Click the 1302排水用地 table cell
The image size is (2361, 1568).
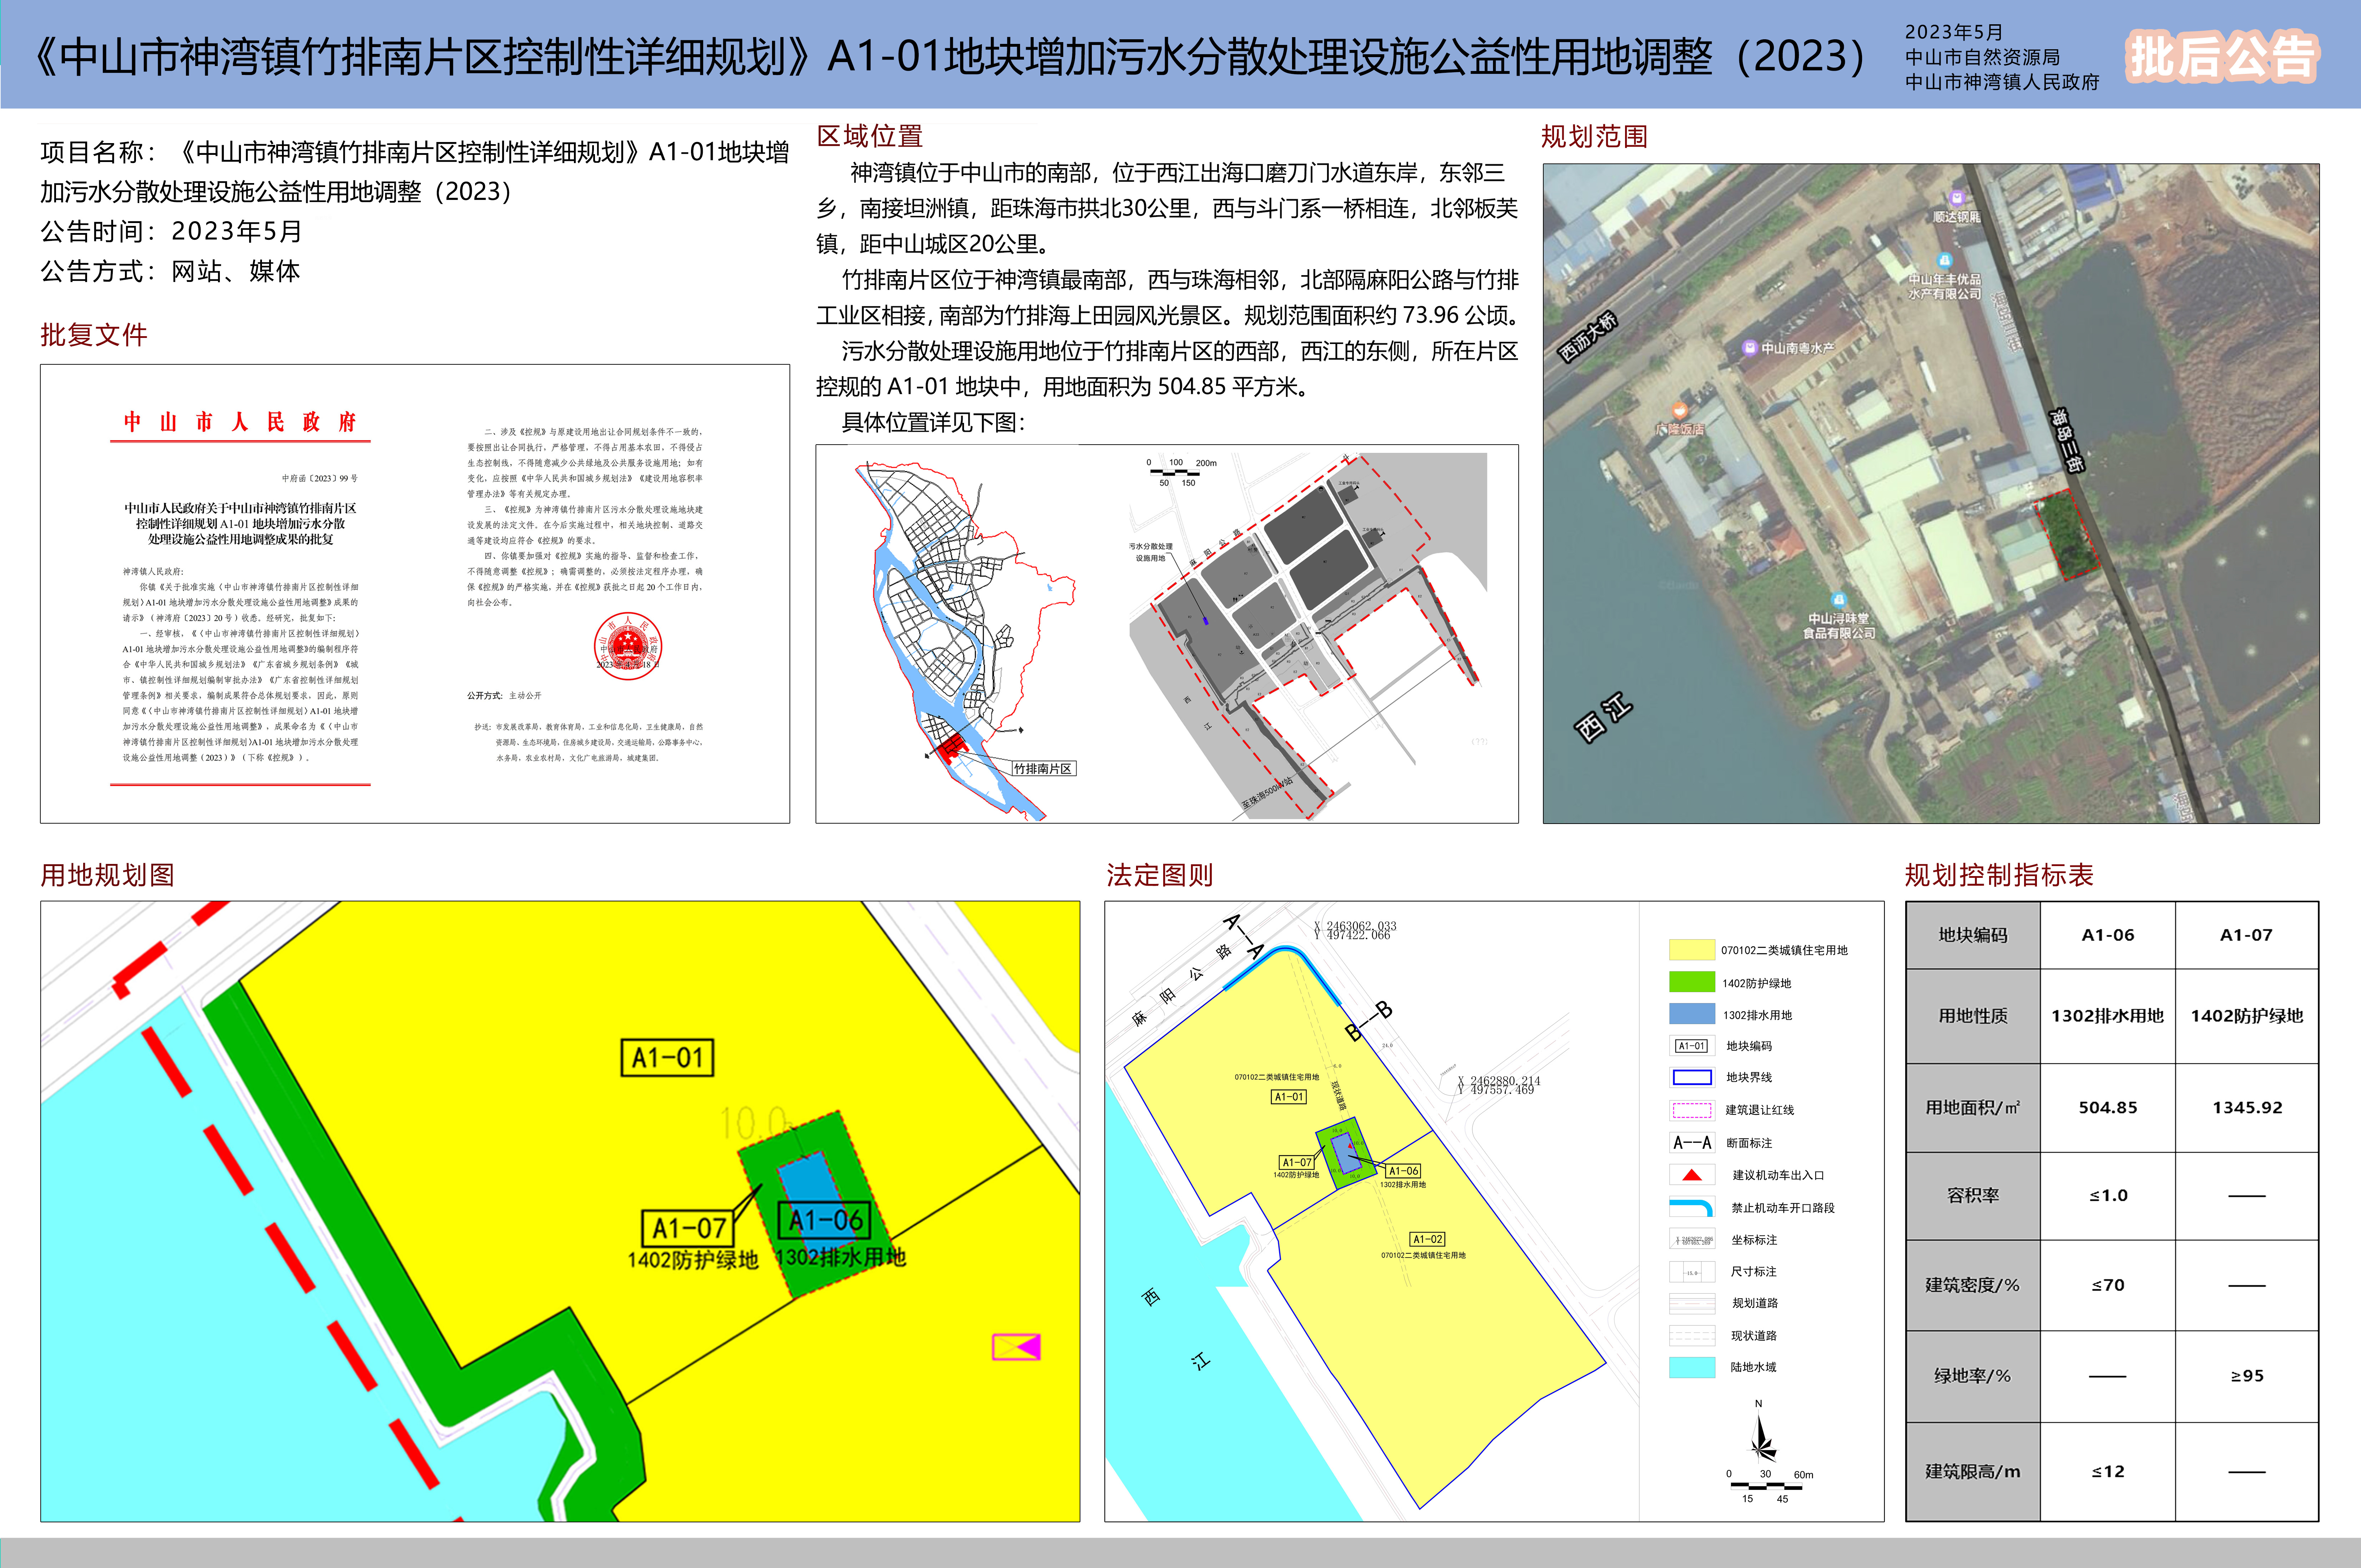(2108, 1016)
